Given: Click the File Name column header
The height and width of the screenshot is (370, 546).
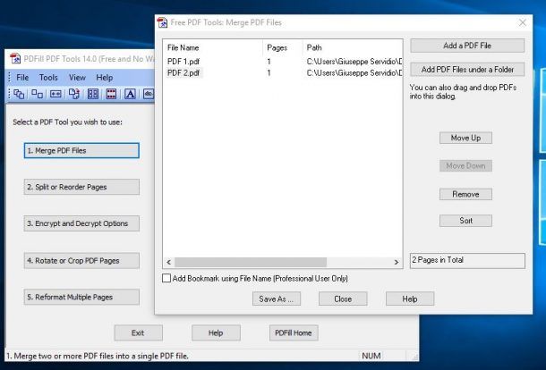Looking at the screenshot, I should 213,47.
